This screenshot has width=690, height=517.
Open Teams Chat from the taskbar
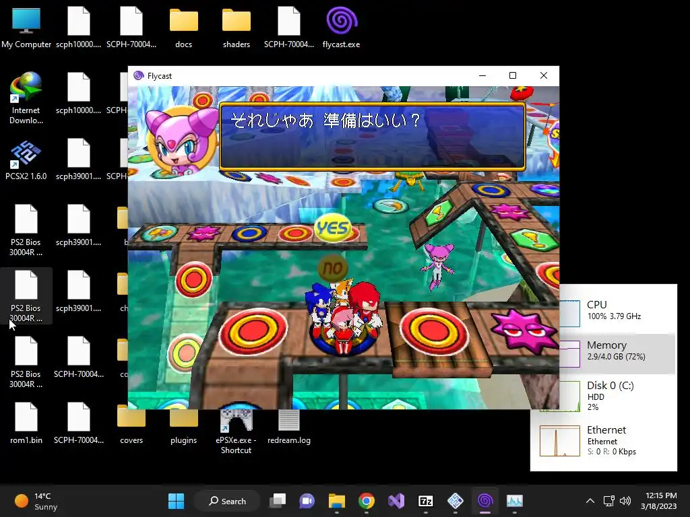click(307, 501)
